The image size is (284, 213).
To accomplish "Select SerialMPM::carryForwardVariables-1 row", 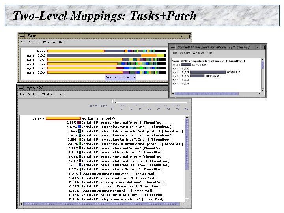I will [x=123, y=195].
